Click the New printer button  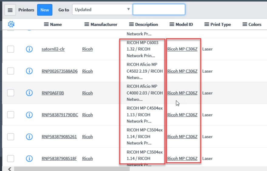[x=45, y=10]
